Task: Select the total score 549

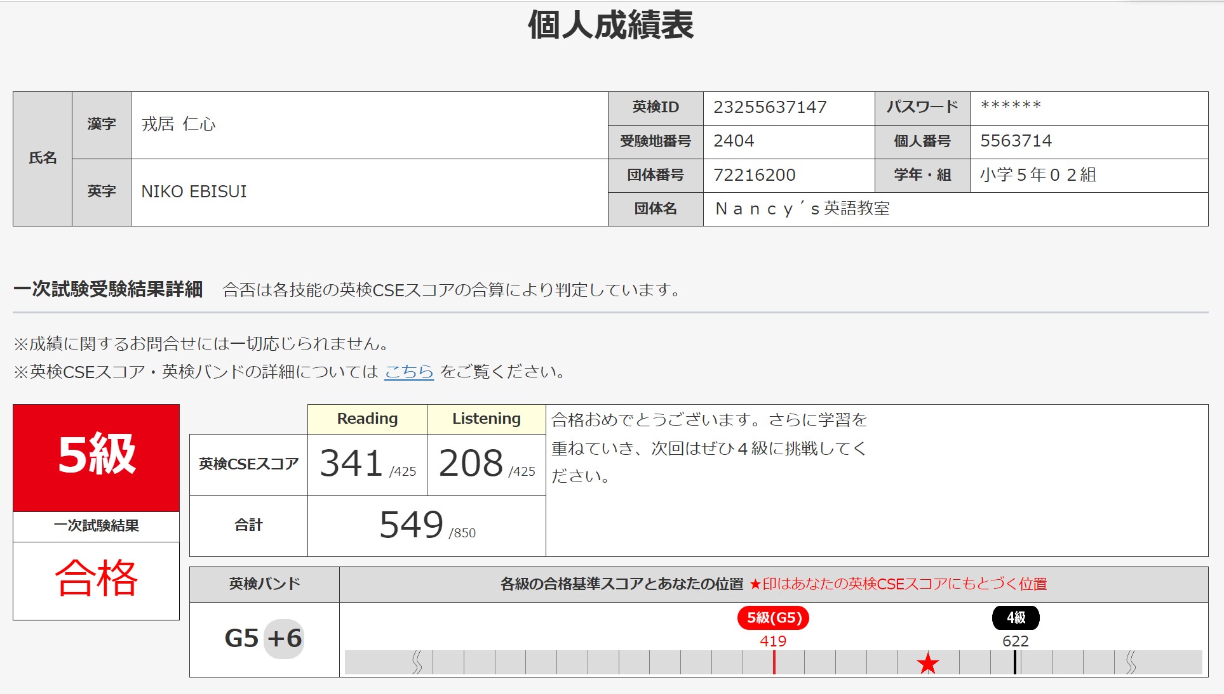Action: 411,525
